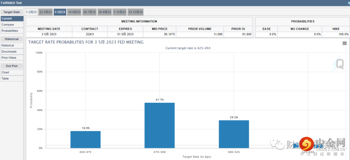Click the Q watermark logo on chart
Viewport: 350px width, 160px height.
pyautogui.click(x=339, y=63)
